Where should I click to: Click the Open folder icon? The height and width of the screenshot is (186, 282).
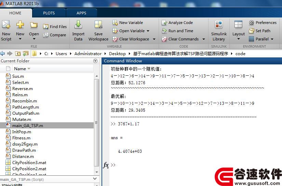(x=34, y=25)
